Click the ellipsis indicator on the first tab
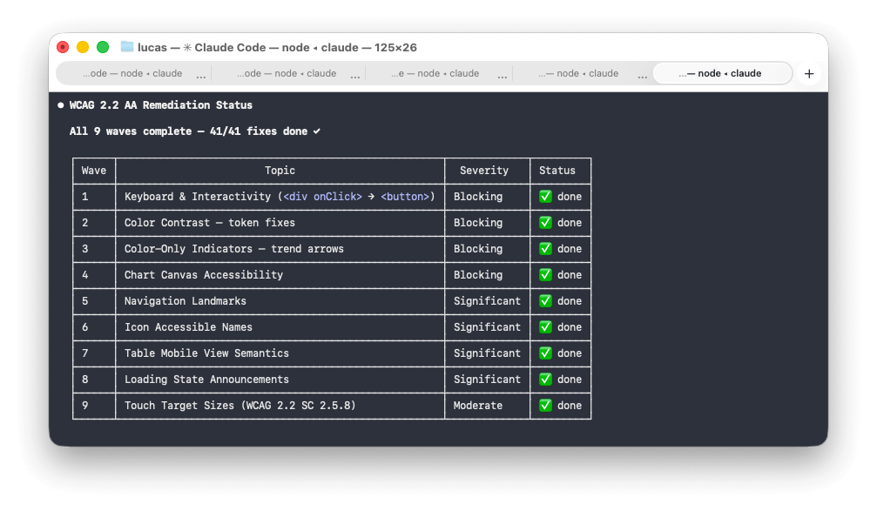This screenshot has height=511, width=877. pyautogui.click(x=201, y=76)
